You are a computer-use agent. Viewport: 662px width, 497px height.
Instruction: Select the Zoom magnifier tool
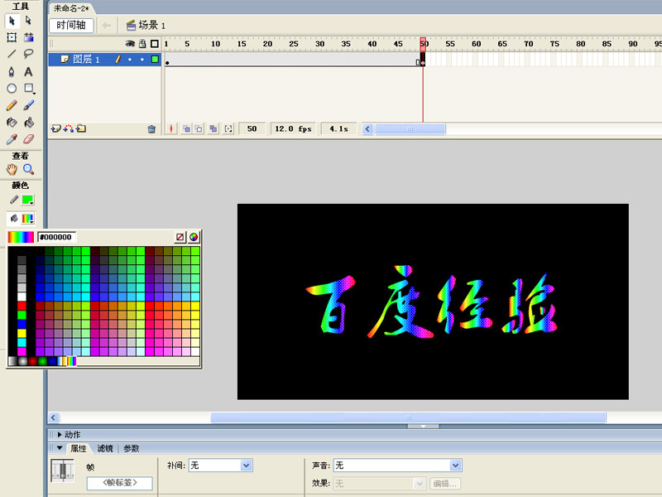tap(28, 170)
